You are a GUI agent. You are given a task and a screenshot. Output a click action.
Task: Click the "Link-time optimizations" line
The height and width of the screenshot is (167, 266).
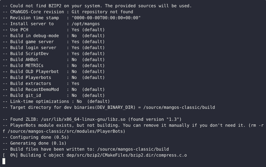60,101
